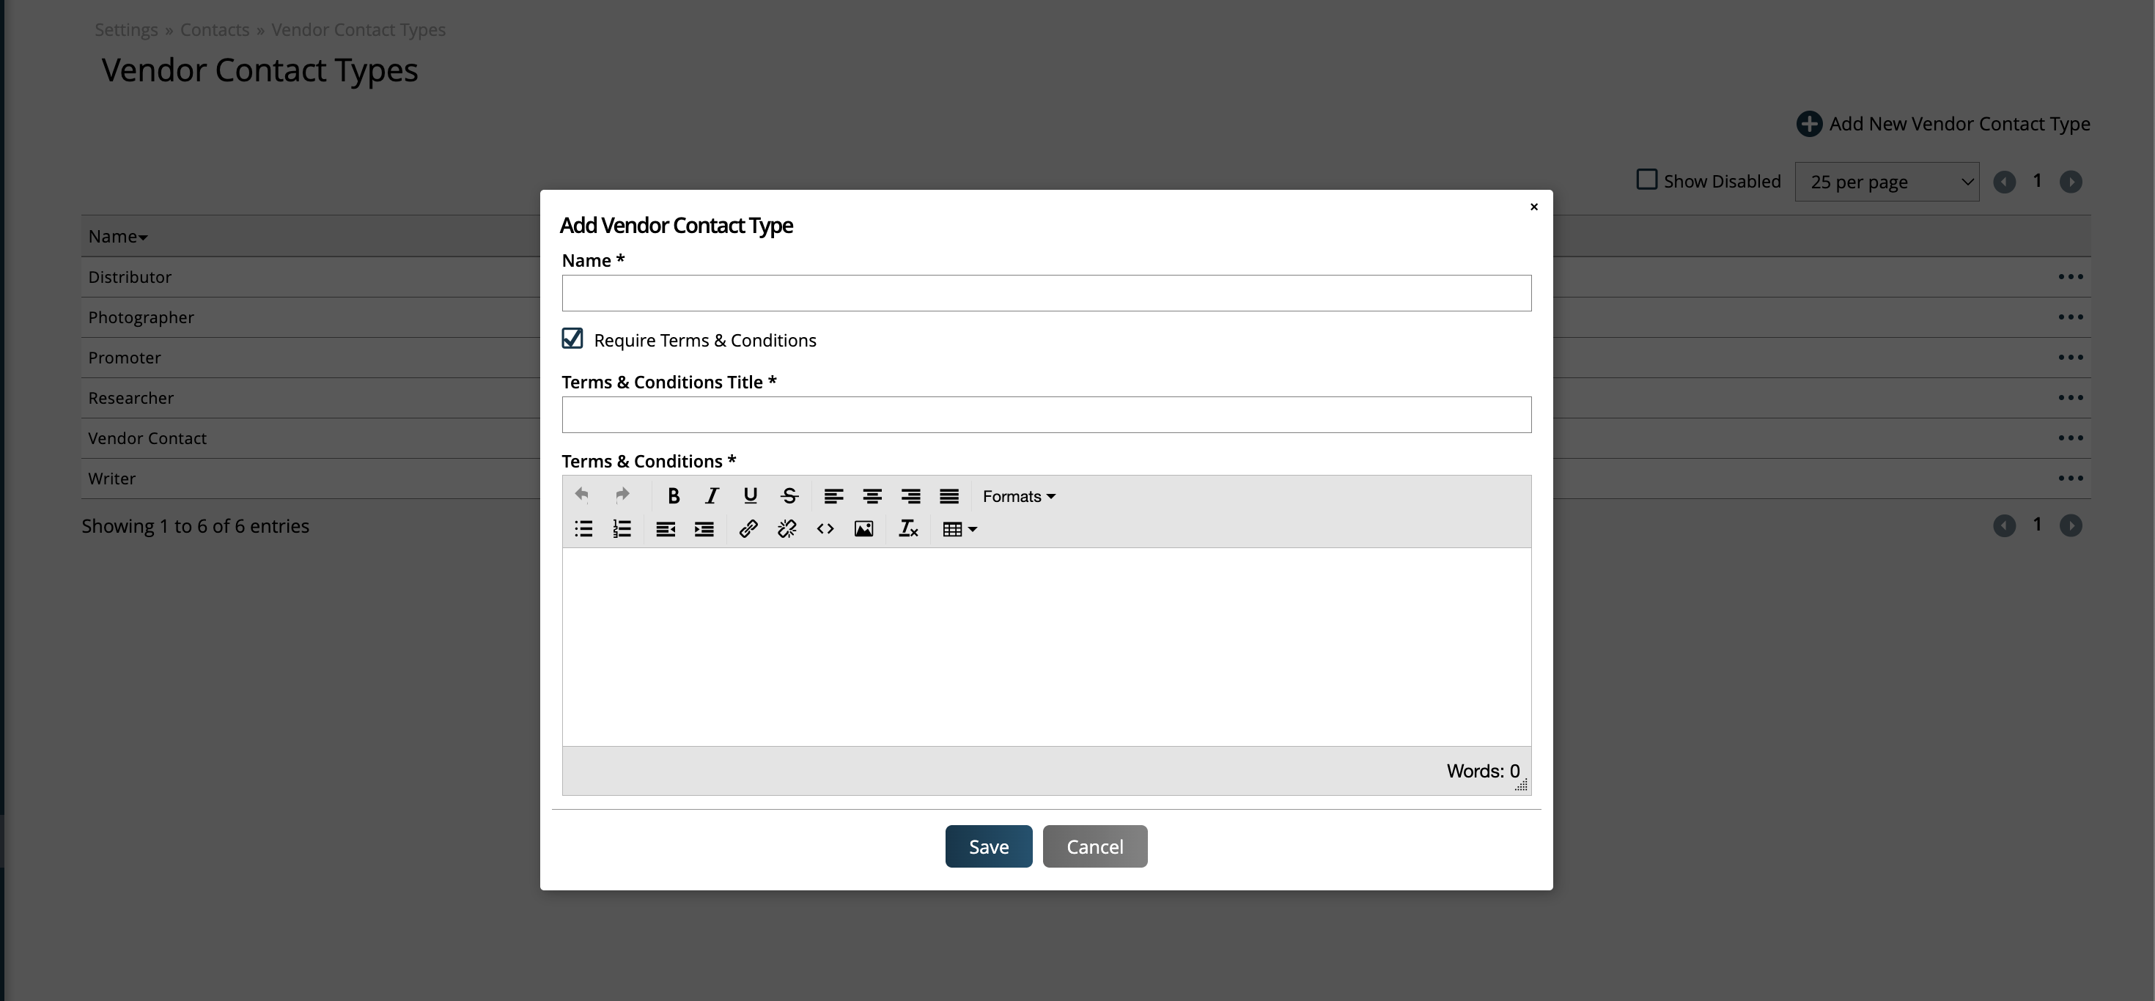
Task: Click Save in the Add Vendor Contact Type dialog
Action: 988,846
